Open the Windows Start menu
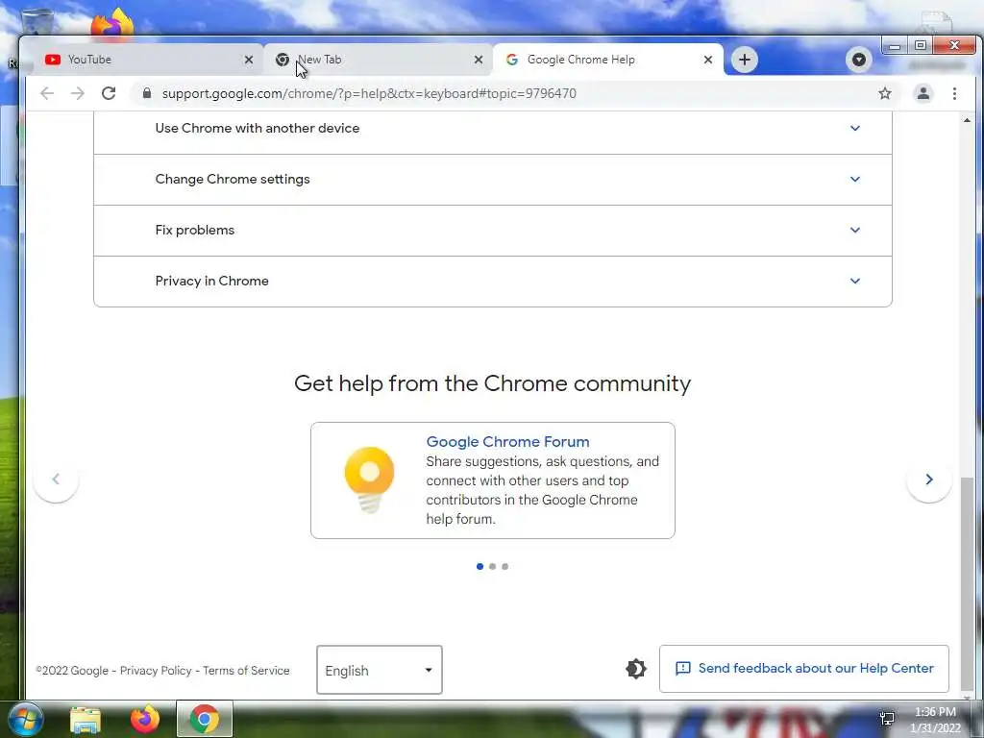Image resolution: width=984 pixels, height=738 pixels. click(x=25, y=719)
